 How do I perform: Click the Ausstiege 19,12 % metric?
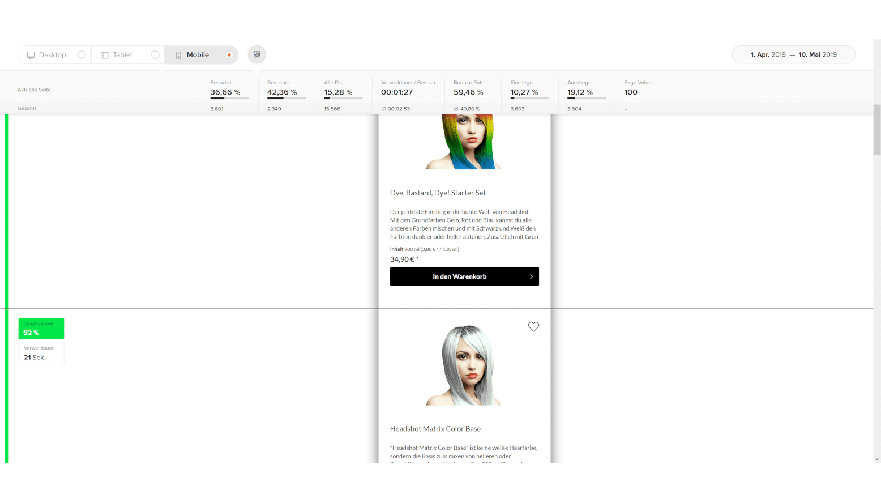[x=587, y=90]
